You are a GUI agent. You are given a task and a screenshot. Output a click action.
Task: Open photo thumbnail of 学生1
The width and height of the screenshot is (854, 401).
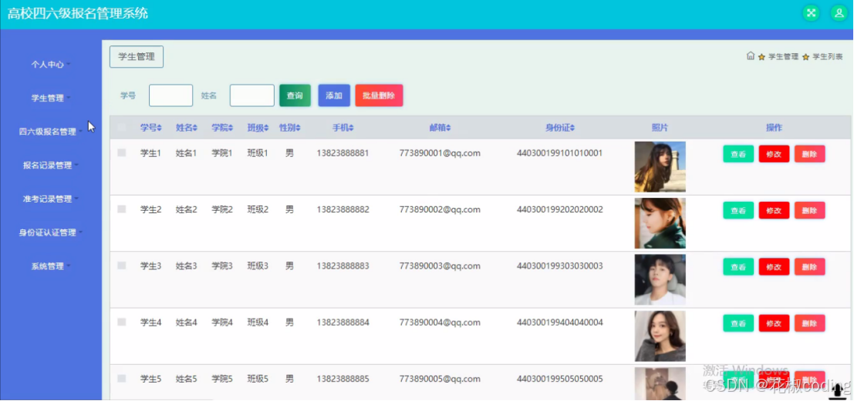point(660,167)
